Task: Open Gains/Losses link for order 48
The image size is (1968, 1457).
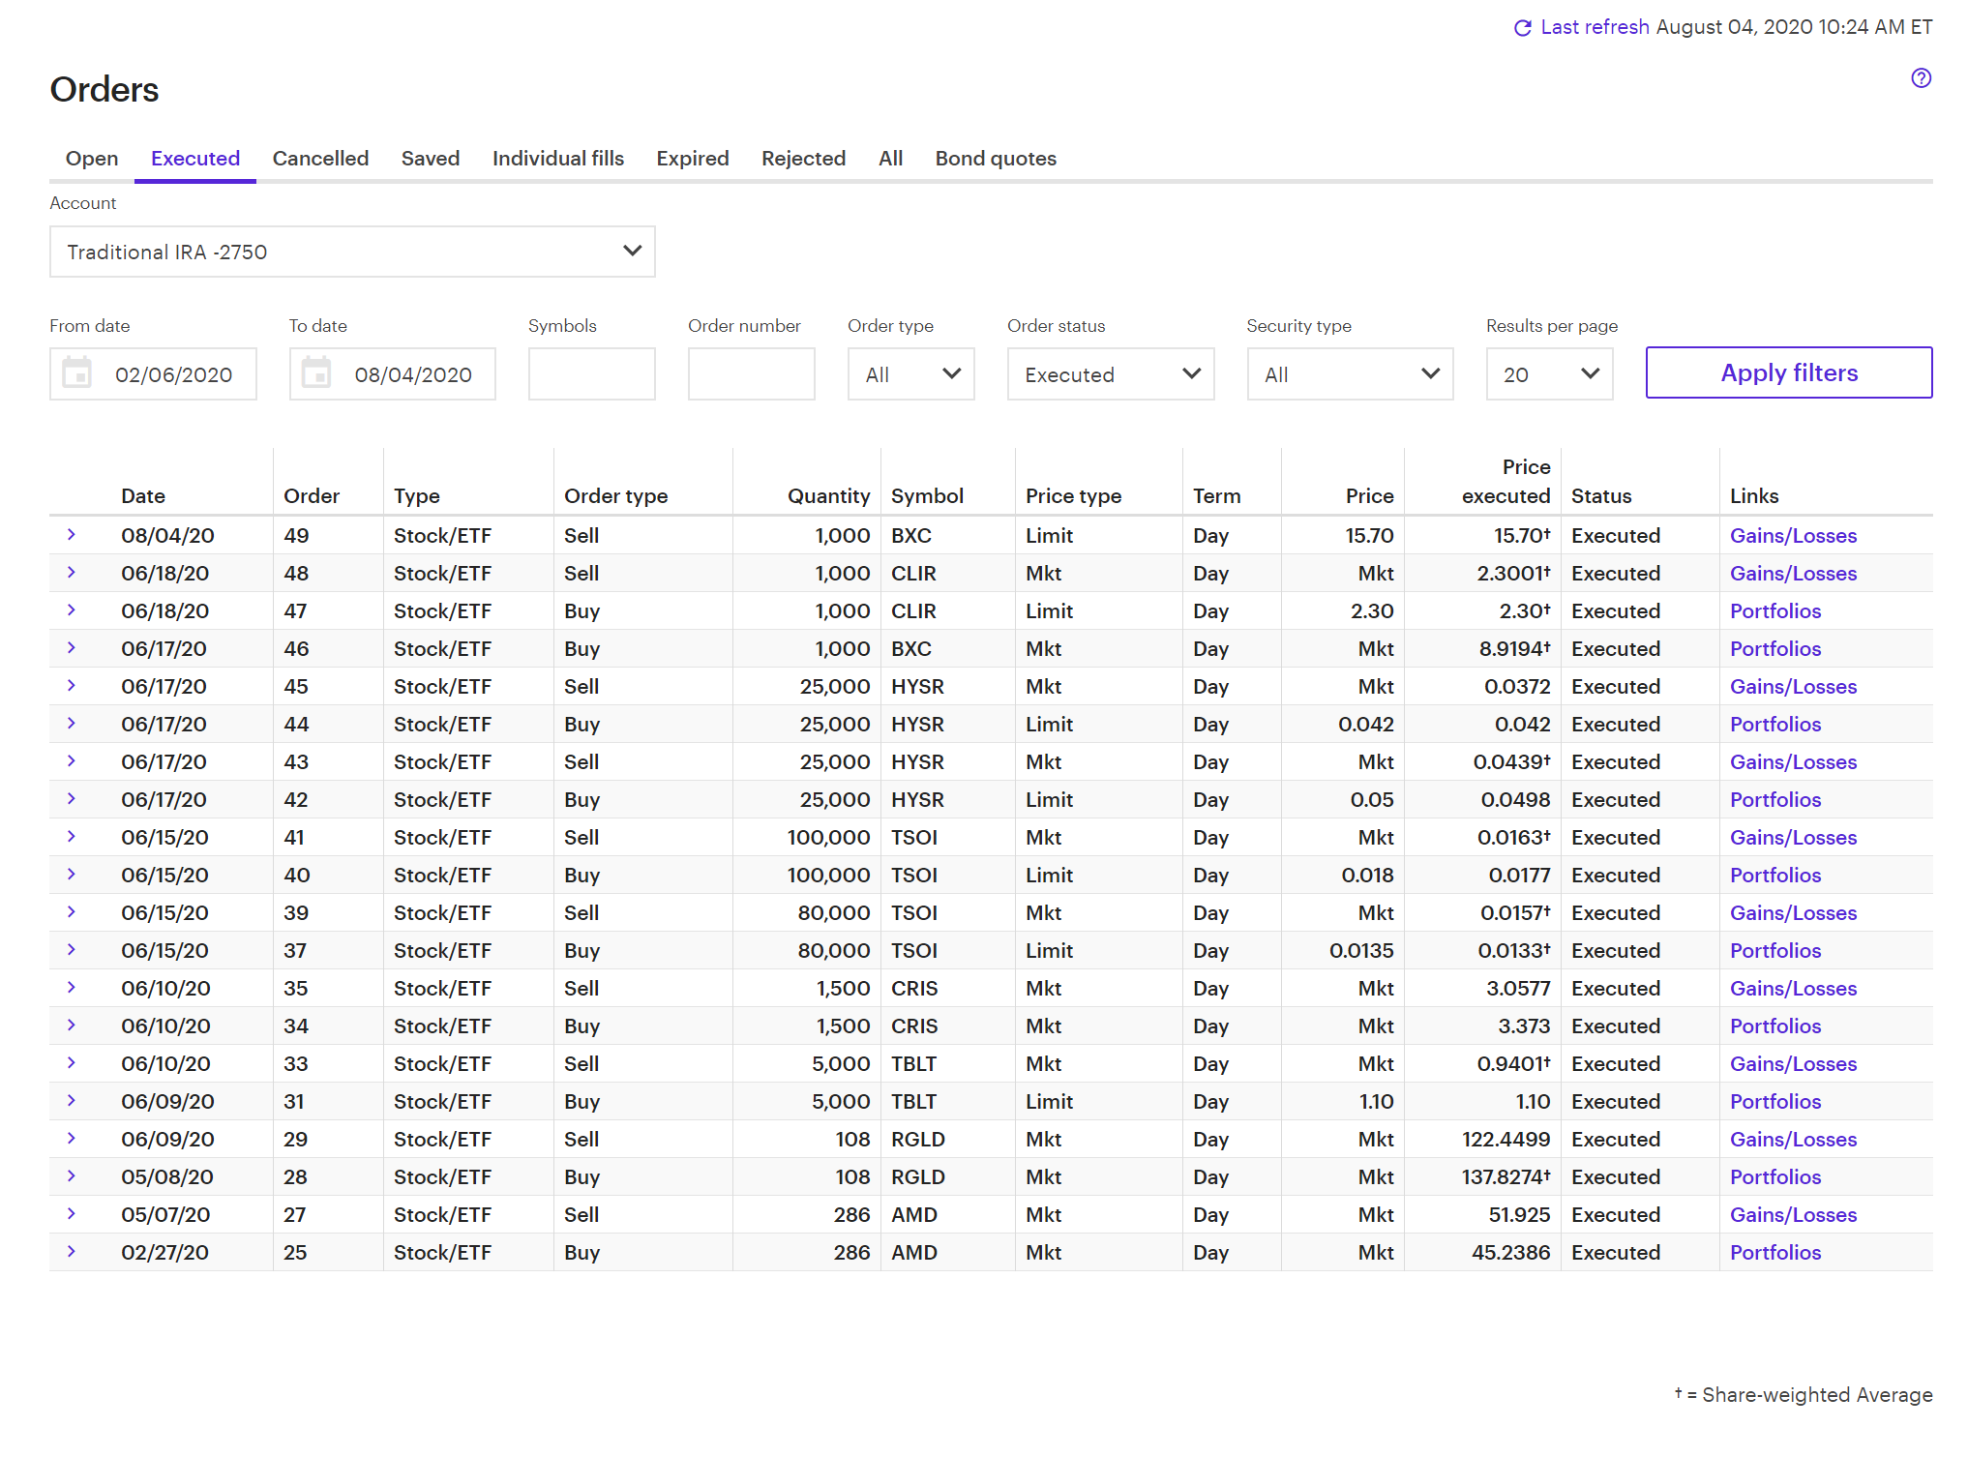Action: 1793,574
